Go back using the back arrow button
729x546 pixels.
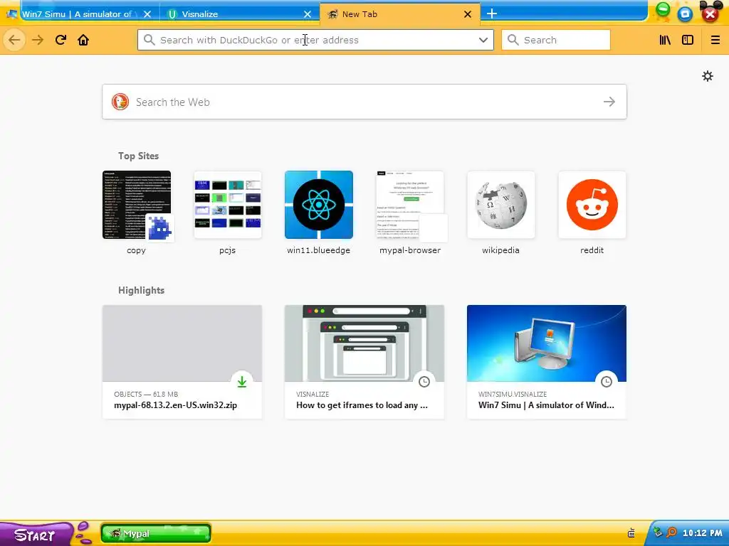(14, 40)
